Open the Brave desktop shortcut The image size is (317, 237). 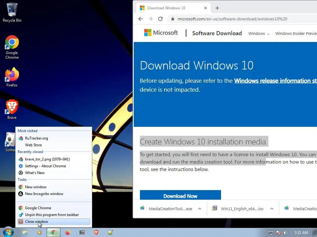(x=12, y=110)
